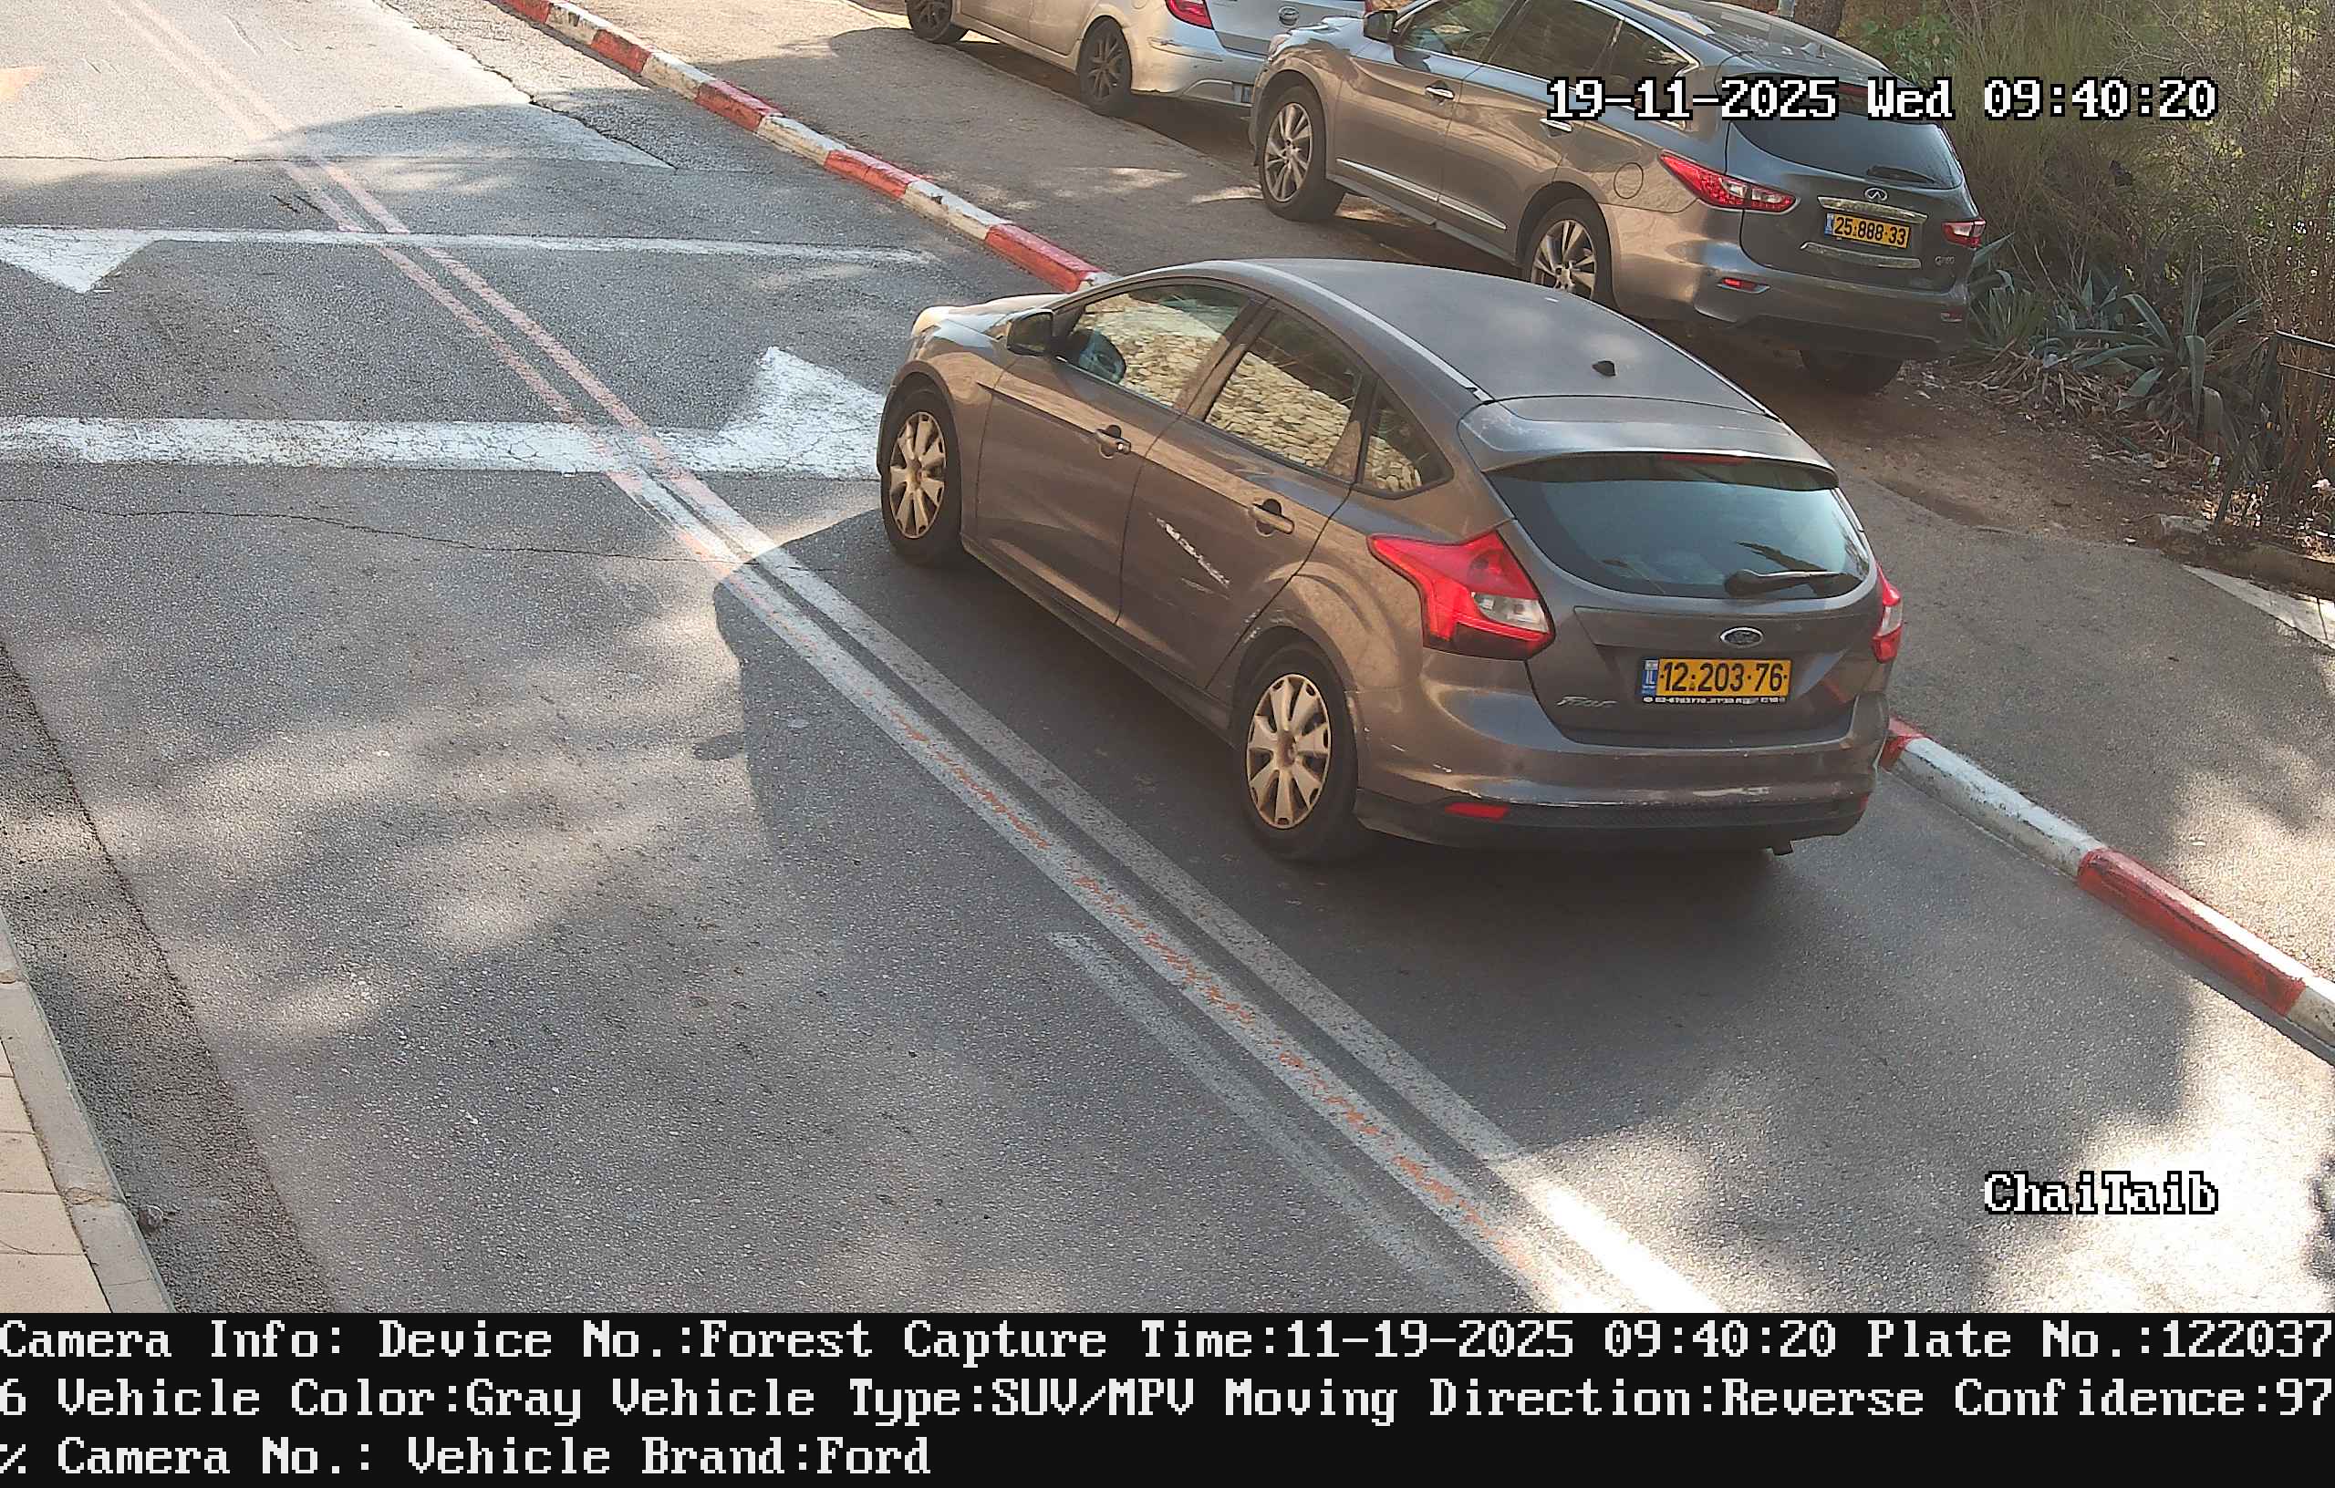Click the Ford's driver side mirror

pos(1030,333)
